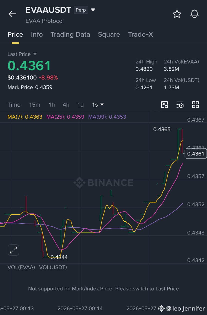Viewport: 207px width, 315px height.
Task: Expand the Last Price dropdown
Action: tap(35, 54)
